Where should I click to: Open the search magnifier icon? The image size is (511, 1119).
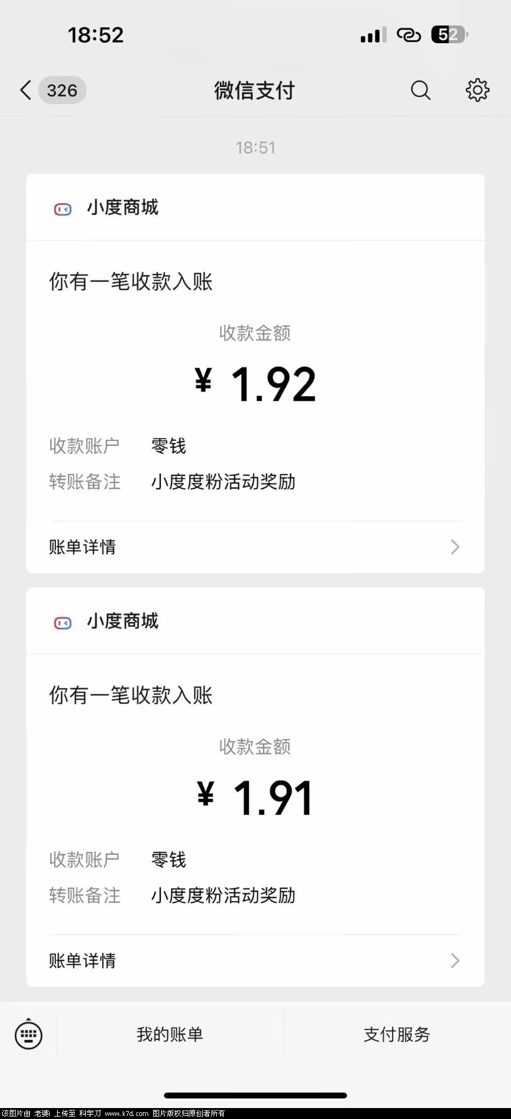420,90
